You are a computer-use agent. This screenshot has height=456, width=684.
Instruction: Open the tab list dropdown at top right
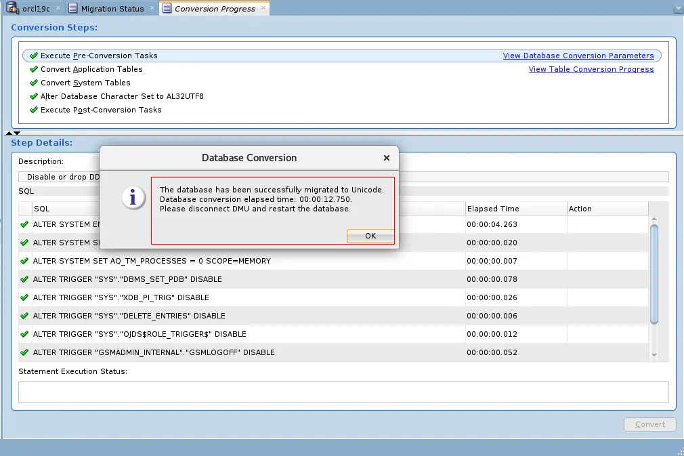(x=677, y=9)
